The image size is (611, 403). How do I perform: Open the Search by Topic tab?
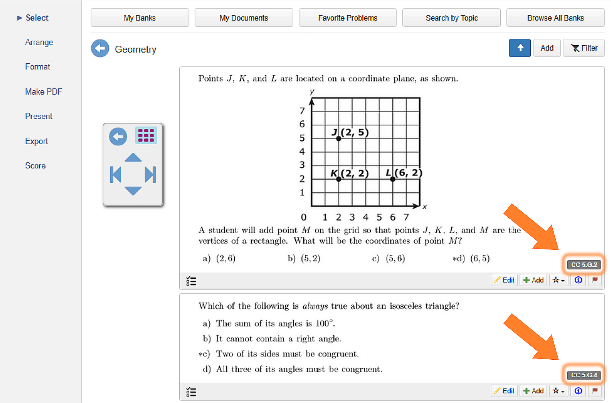451,18
